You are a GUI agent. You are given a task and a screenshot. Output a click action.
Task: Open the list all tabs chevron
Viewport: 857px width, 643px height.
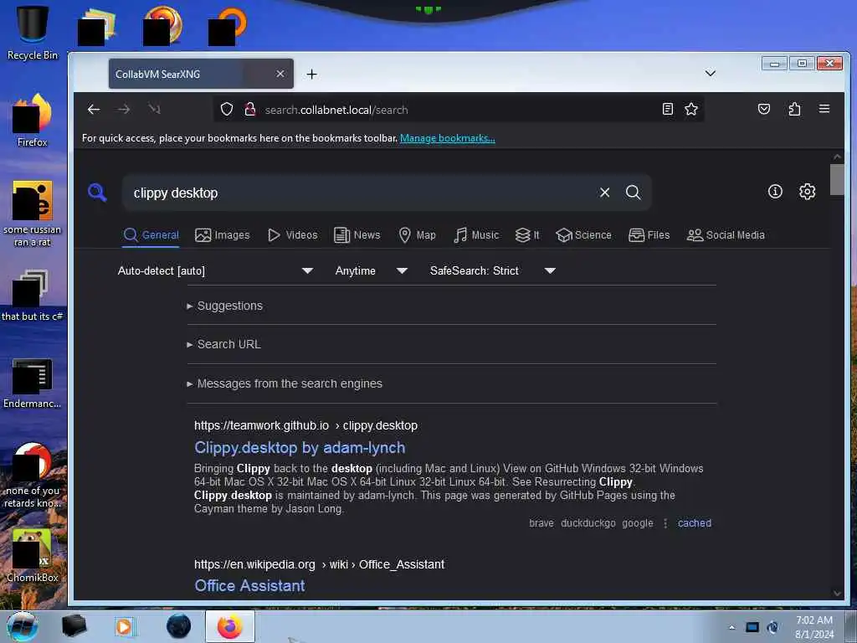pyautogui.click(x=710, y=74)
